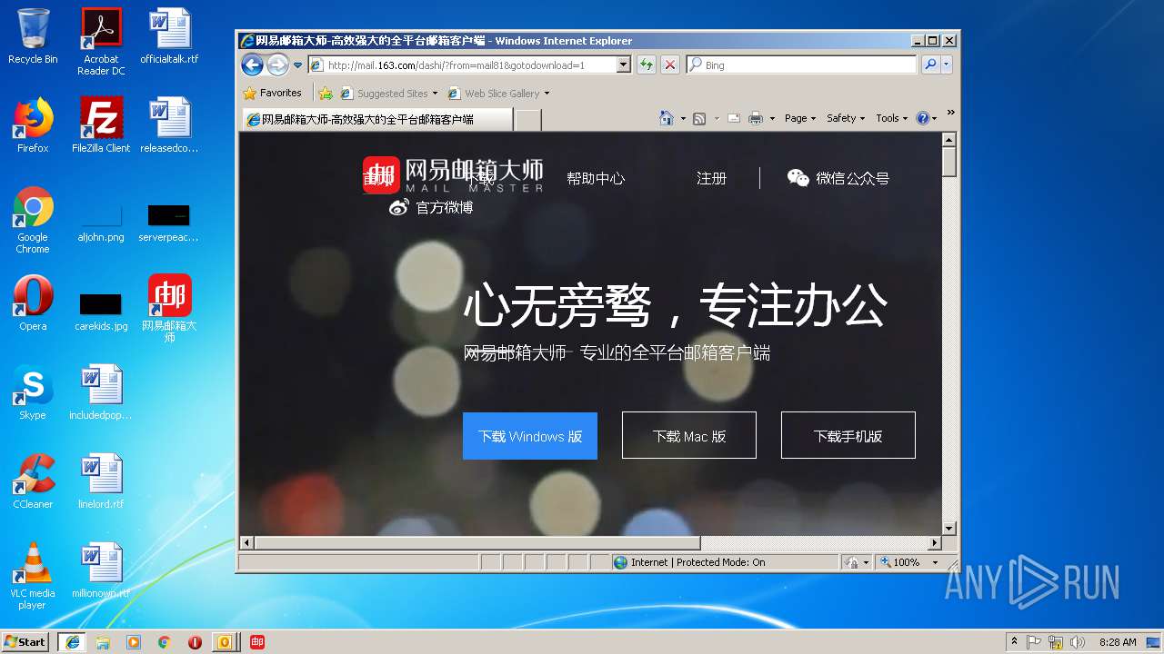Open Recycle Bin desktop icon

pos(33,36)
